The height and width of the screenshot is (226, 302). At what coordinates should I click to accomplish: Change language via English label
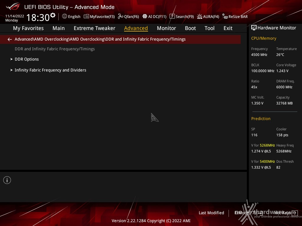pos(74,16)
